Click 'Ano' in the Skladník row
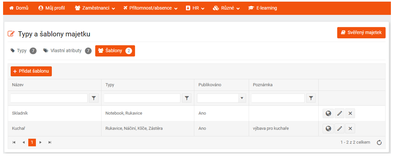This screenshot has height=158, width=395. (202, 113)
